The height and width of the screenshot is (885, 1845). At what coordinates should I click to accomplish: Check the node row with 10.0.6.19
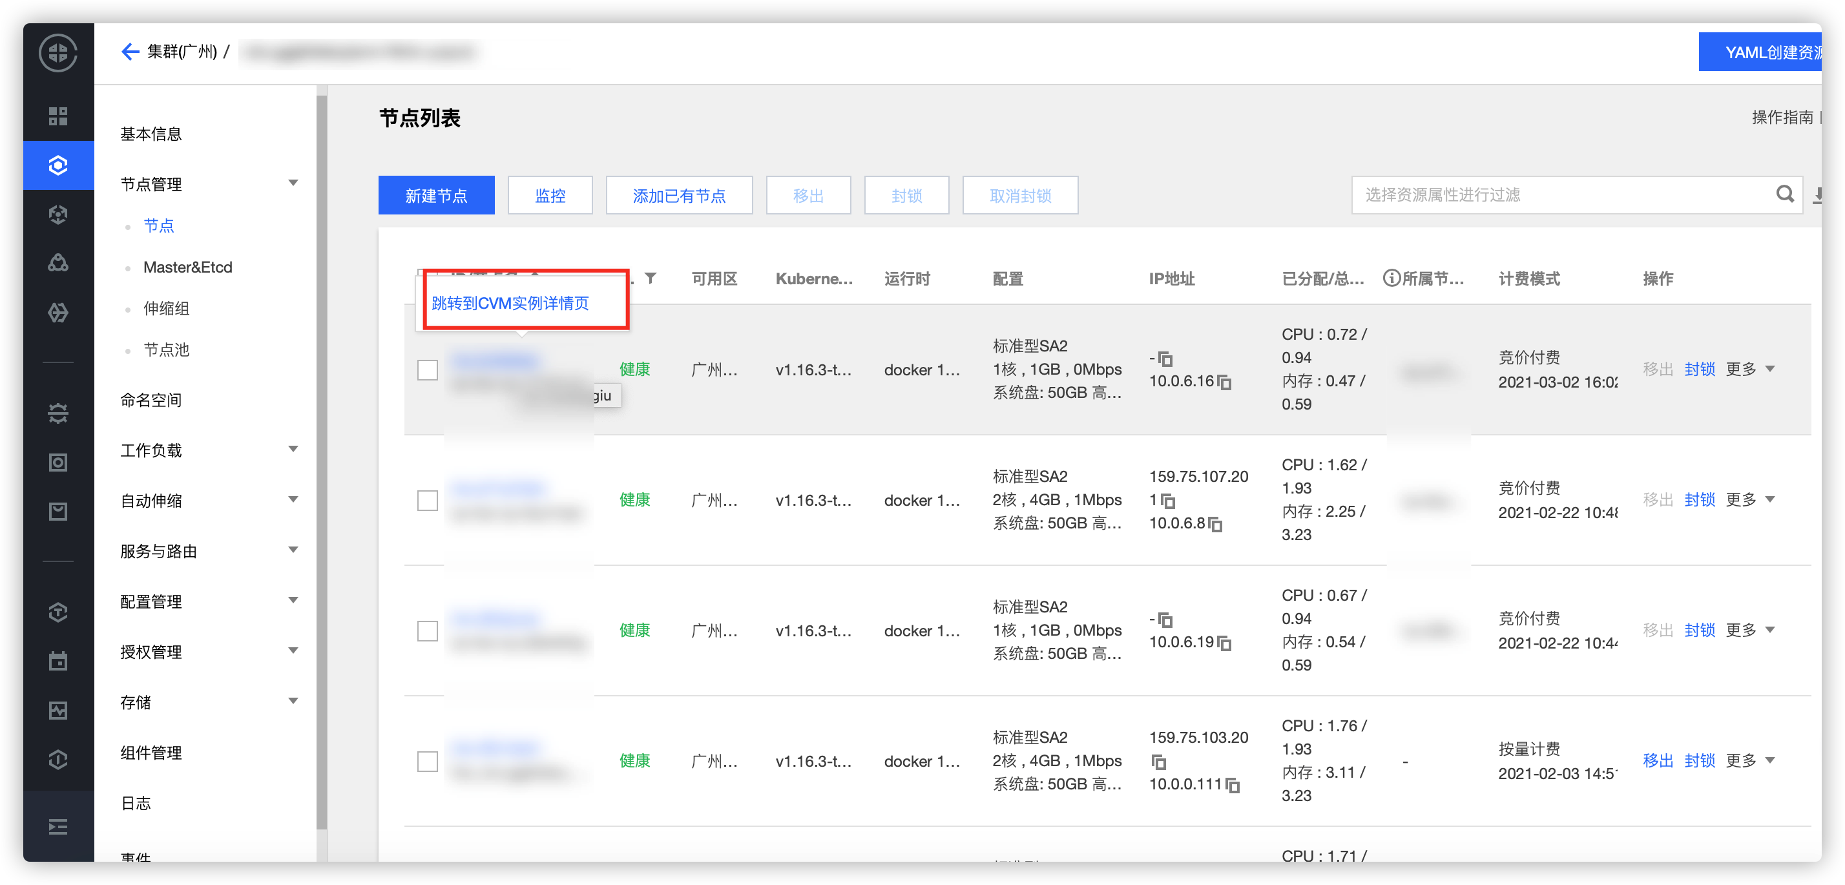tap(428, 631)
